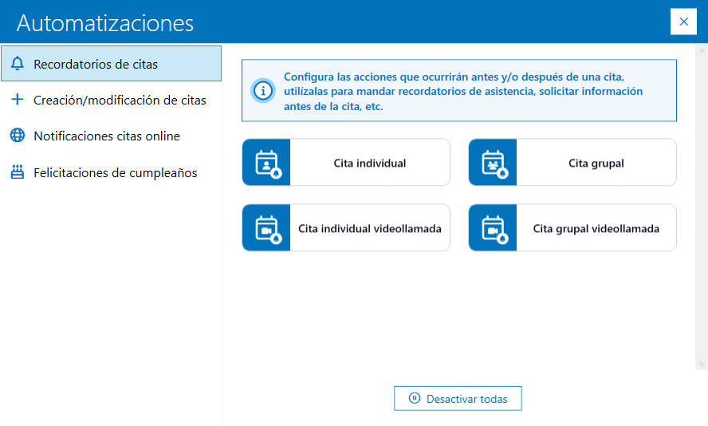
Task: Switch to Creación/modificación de citas
Action: pyautogui.click(x=120, y=101)
